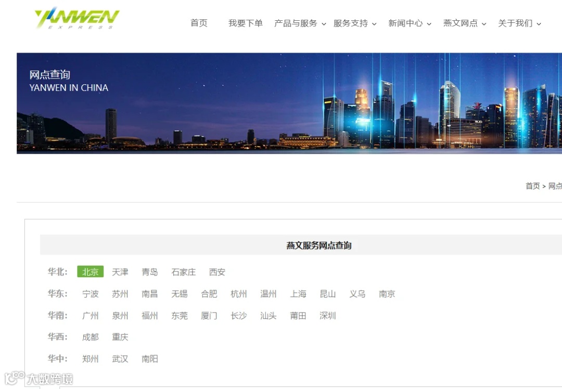Select 成都 city
The height and width of the screenshot is (389, 562).
pos(91,338)
